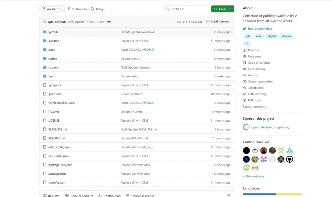Open the scripts folder icon
The image size is (331, 197).
coord(45,59)
